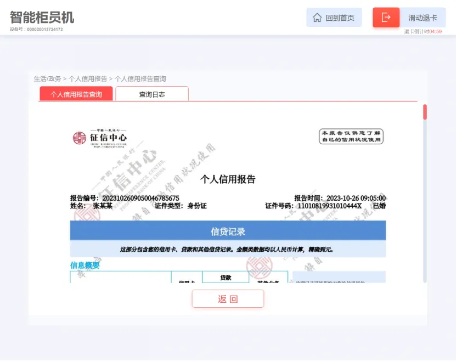456x362 pixels.
Task: Click the 退卡倒计时 countdown timer
Action: pyautogui.click(x=423, y=31)
